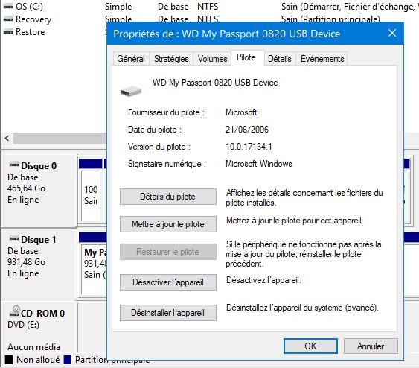Click the CD-ROM 0 drive icon

[14, 311]
